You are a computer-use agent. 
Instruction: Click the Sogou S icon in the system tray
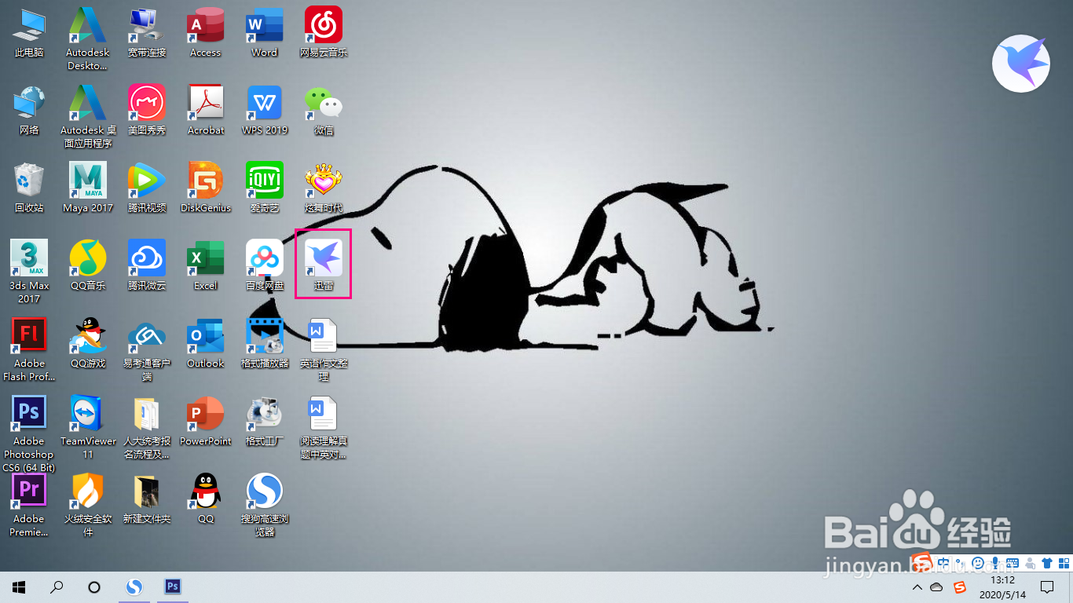click(x=960, y=587)
